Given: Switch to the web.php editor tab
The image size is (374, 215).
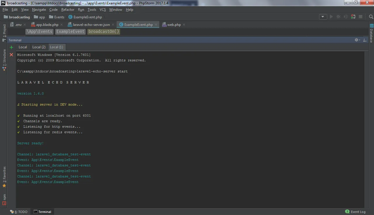Looking at the screenshot, I should tap(174, 25).
